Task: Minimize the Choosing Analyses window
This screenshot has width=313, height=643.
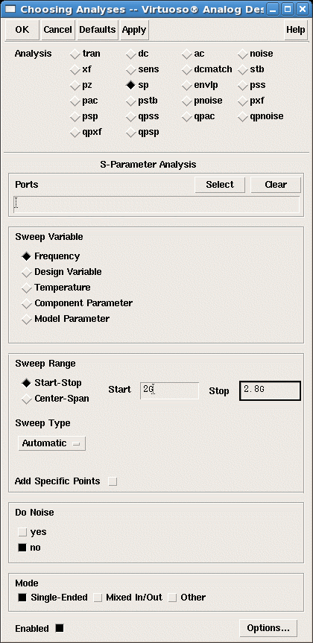Action: coord(273,9)
